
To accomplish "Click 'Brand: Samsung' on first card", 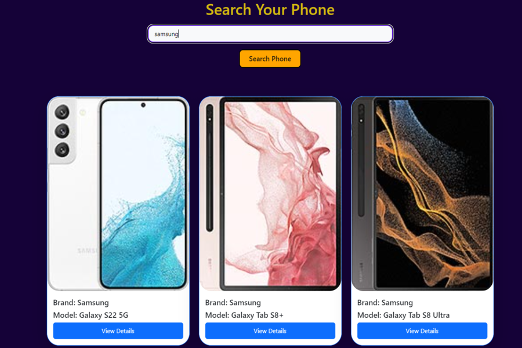I will coord(81,302).
